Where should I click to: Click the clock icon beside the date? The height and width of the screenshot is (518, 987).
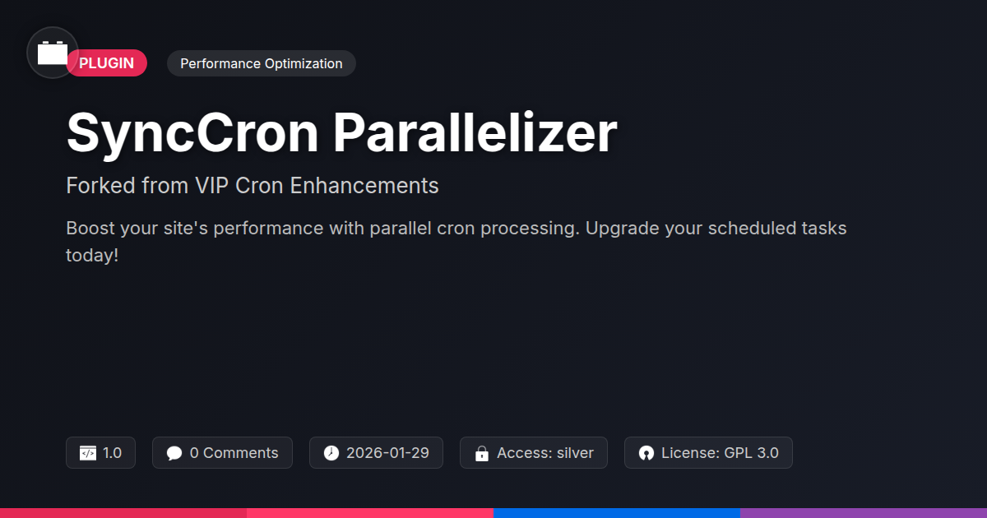pos(331,453)
